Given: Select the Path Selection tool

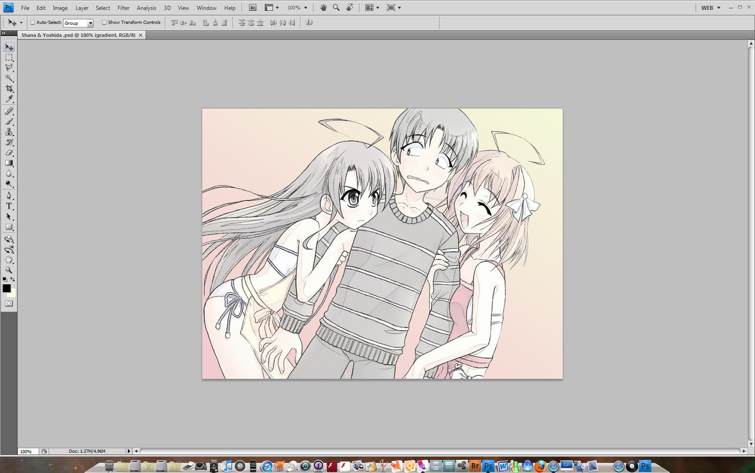Looking at the screenshot, I should [9, 216].
